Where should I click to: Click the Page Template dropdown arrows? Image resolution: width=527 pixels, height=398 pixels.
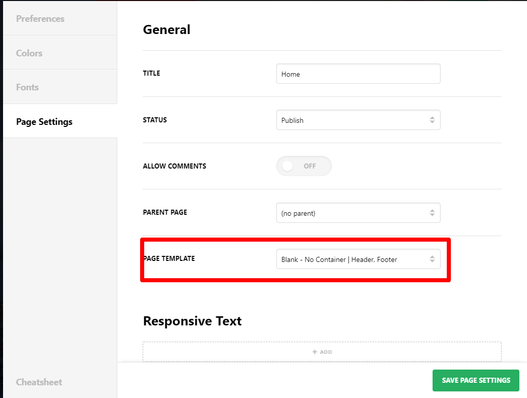coord(432,259)
